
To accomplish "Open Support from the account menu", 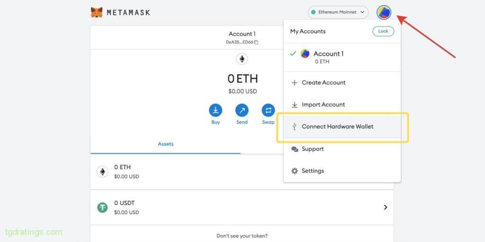I will tap(342, 149).
